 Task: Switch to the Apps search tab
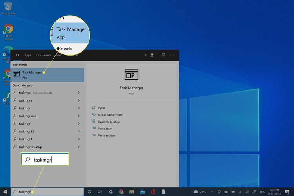28,55
